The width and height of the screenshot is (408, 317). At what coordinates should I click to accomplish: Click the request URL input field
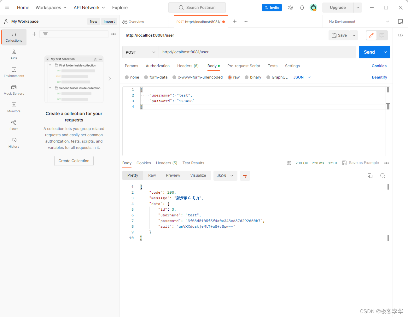click(257, 52)
